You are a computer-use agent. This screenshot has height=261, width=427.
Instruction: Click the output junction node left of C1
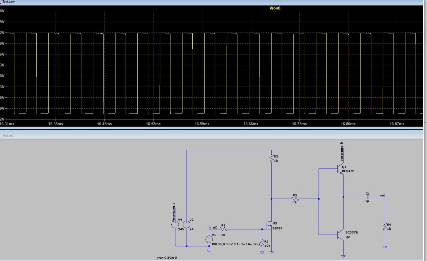pyautogui.click(x=343, y=197)
